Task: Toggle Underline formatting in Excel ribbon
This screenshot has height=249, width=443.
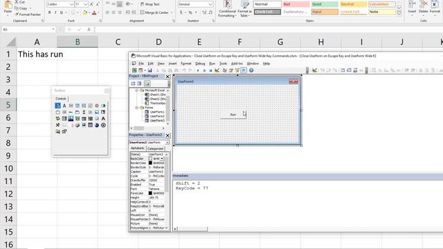Action: point(62,12)
